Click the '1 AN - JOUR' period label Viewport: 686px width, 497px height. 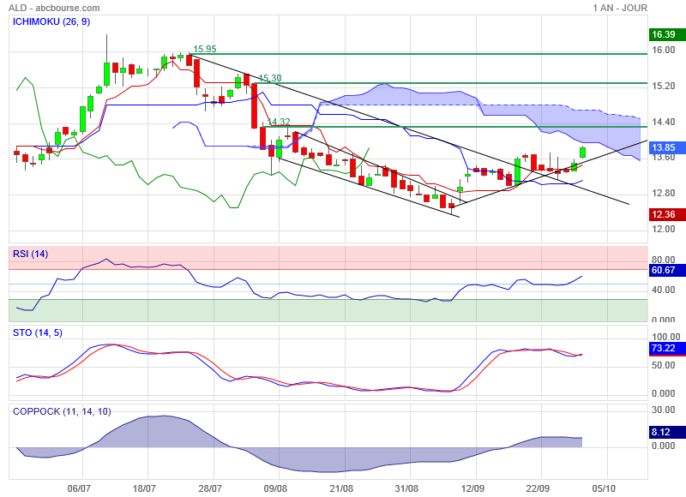(620, 8)
